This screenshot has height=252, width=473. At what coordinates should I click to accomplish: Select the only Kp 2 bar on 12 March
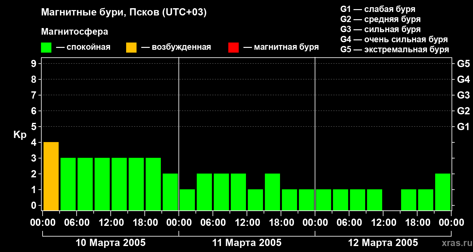(443, 192)
